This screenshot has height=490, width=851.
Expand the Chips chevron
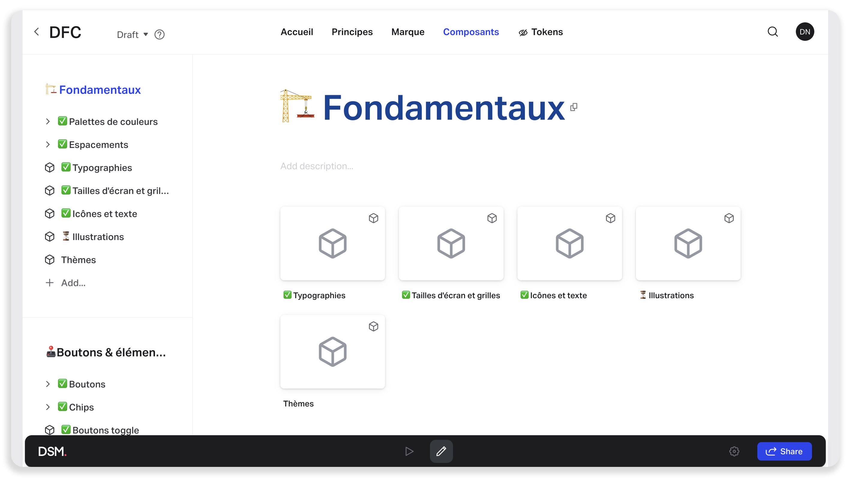tap(48, 407)
